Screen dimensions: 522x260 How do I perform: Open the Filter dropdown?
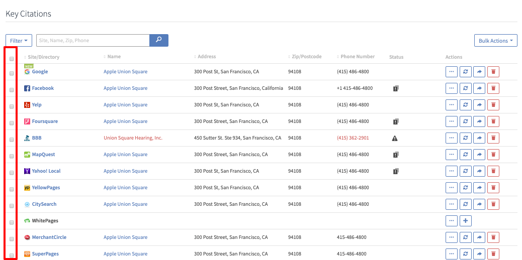click(19, 41)
